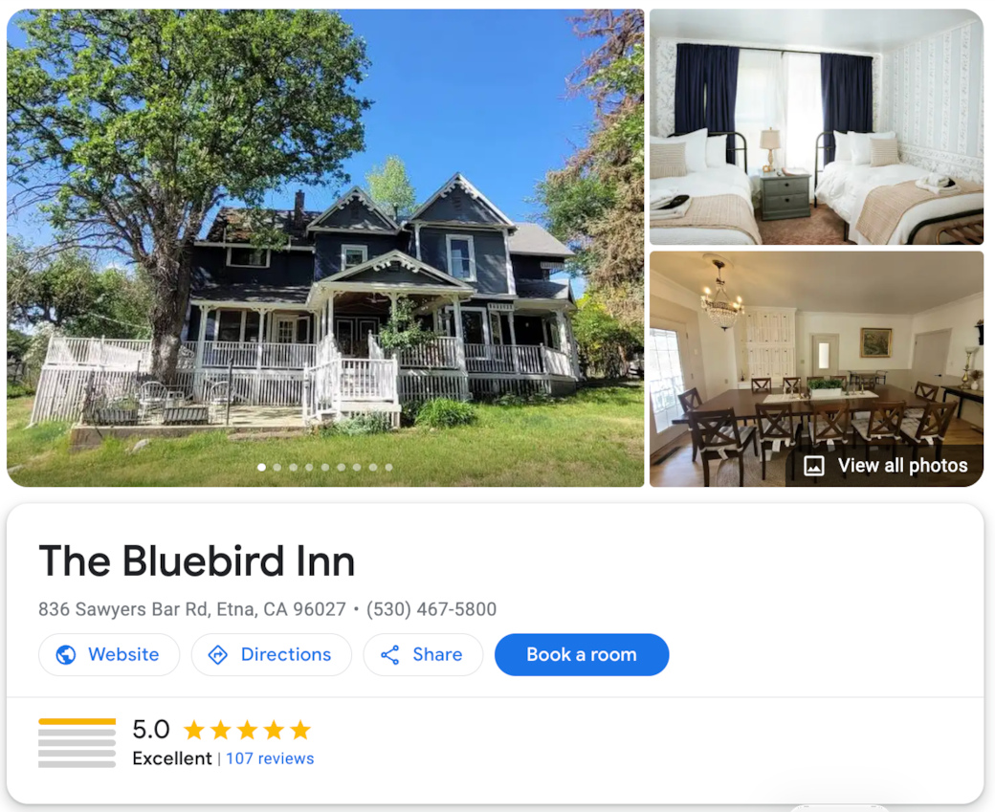
Task: Click the Share button label
Action: [437, 655]
